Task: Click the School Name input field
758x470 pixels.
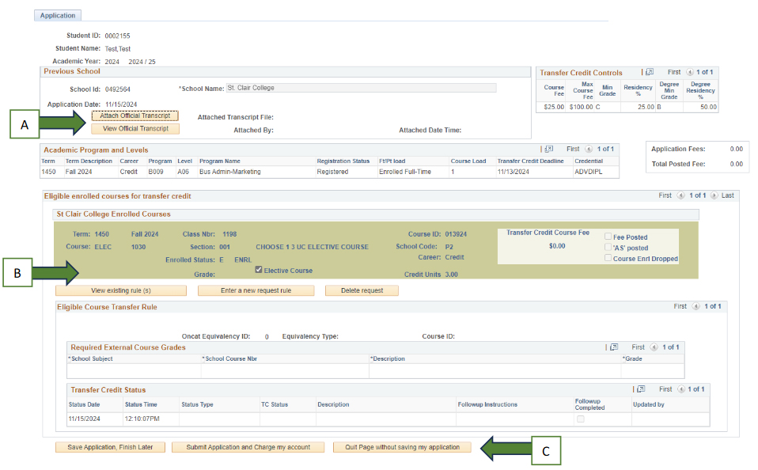Action: tap(361, 88)
